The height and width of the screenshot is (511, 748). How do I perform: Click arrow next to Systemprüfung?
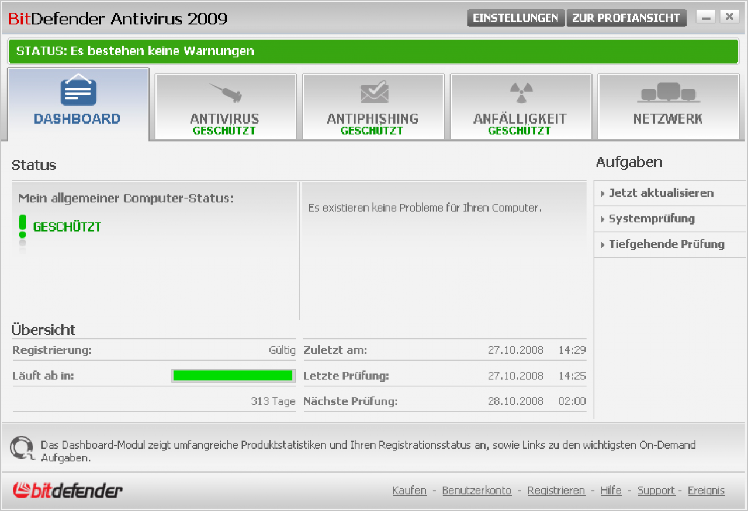(602, 219)
